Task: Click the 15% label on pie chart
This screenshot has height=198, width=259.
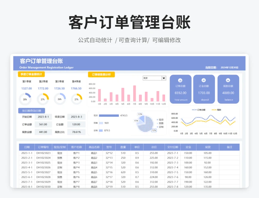Action: pos(136,121)
